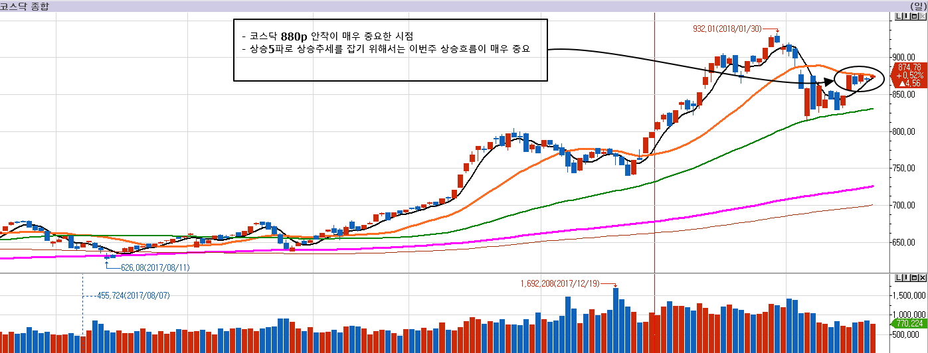928x353 pixels.
Task: Click the green 770,224 volume tag
Action: [909, 323]
